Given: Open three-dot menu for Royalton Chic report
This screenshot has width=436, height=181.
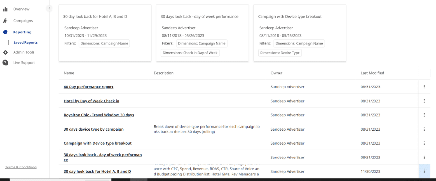Looking at the screenshot, I should click(x=424, y=115).
